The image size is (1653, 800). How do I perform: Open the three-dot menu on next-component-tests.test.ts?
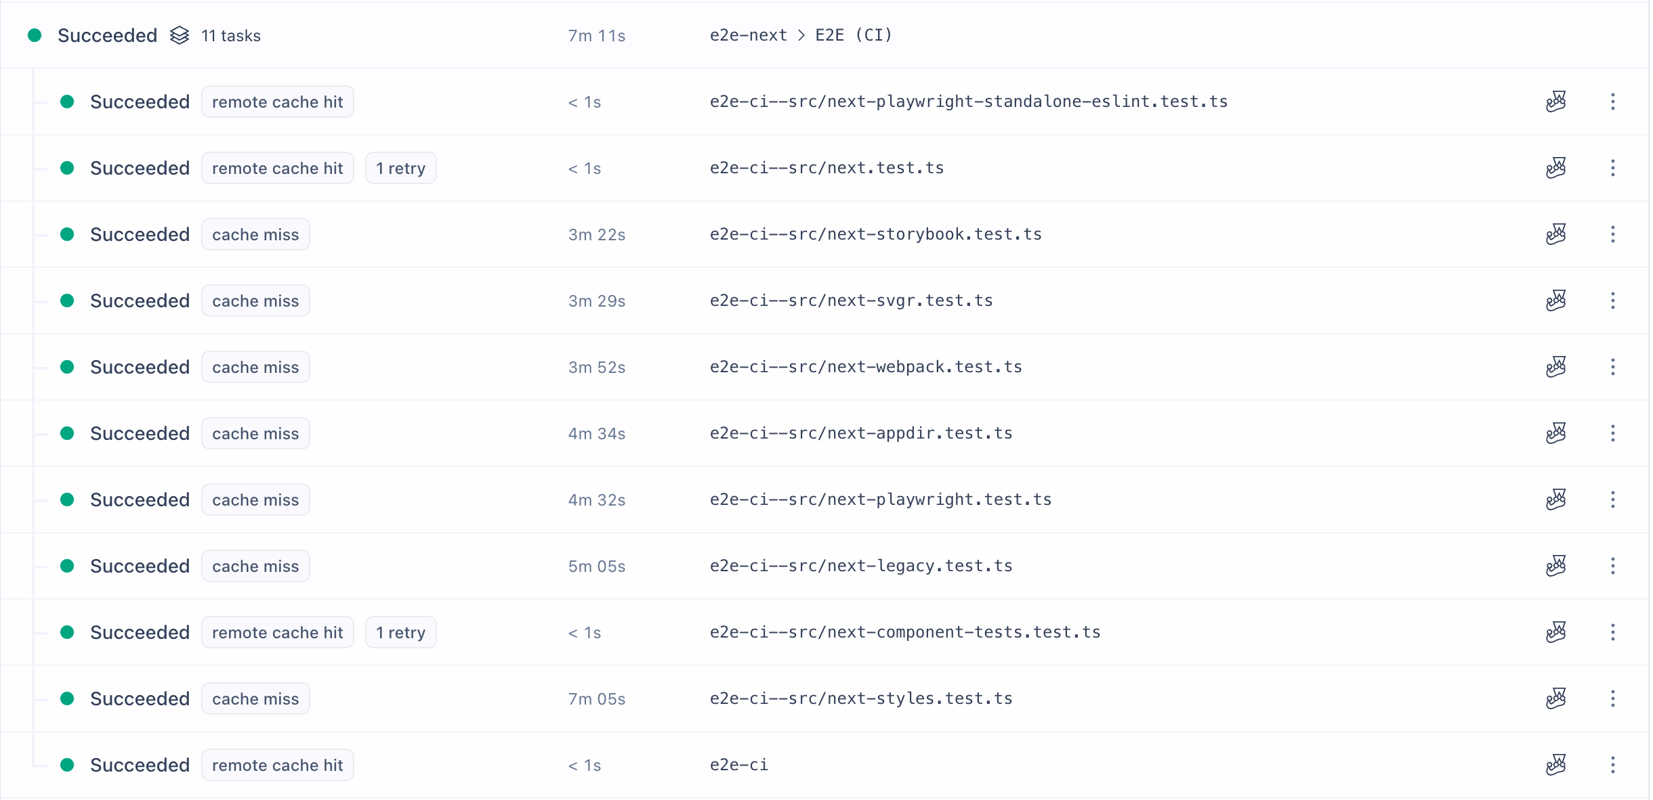[x=1613, y=631]
